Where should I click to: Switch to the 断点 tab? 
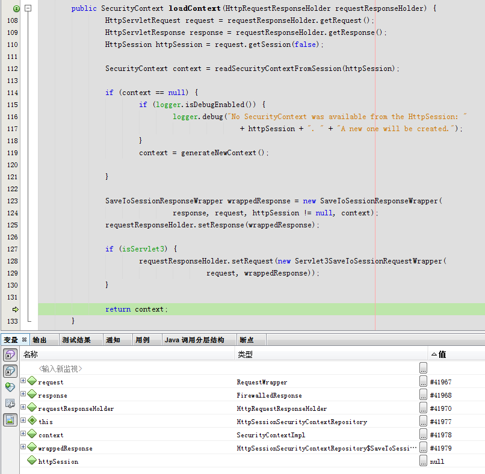coord(247,340)
